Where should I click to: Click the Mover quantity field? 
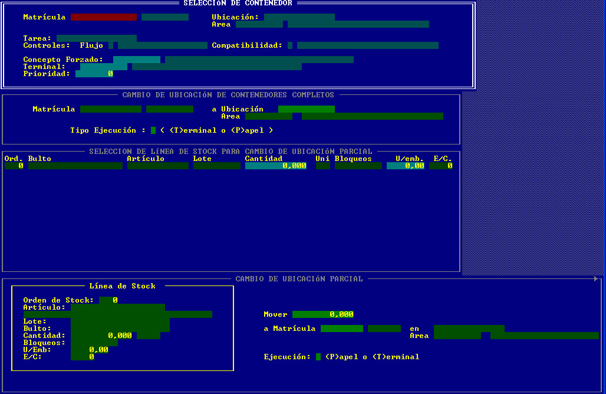(x=322, y=314)
